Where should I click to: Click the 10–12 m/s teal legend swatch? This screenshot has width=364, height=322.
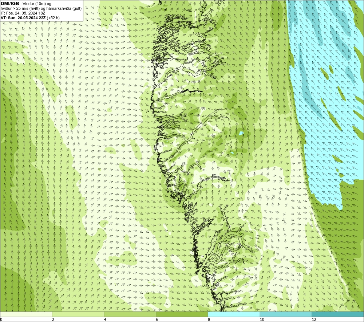coord(286,314)
